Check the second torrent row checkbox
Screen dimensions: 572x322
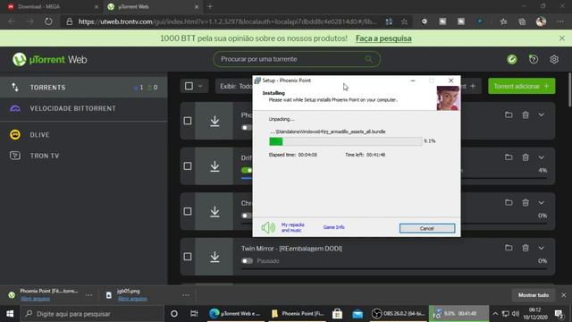pyautogui.click(x=188, y=166)
